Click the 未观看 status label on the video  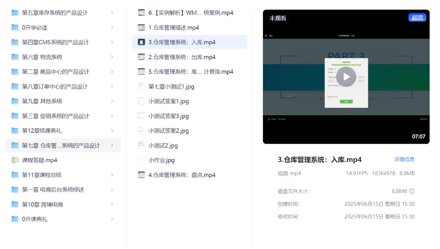point(278,18)
